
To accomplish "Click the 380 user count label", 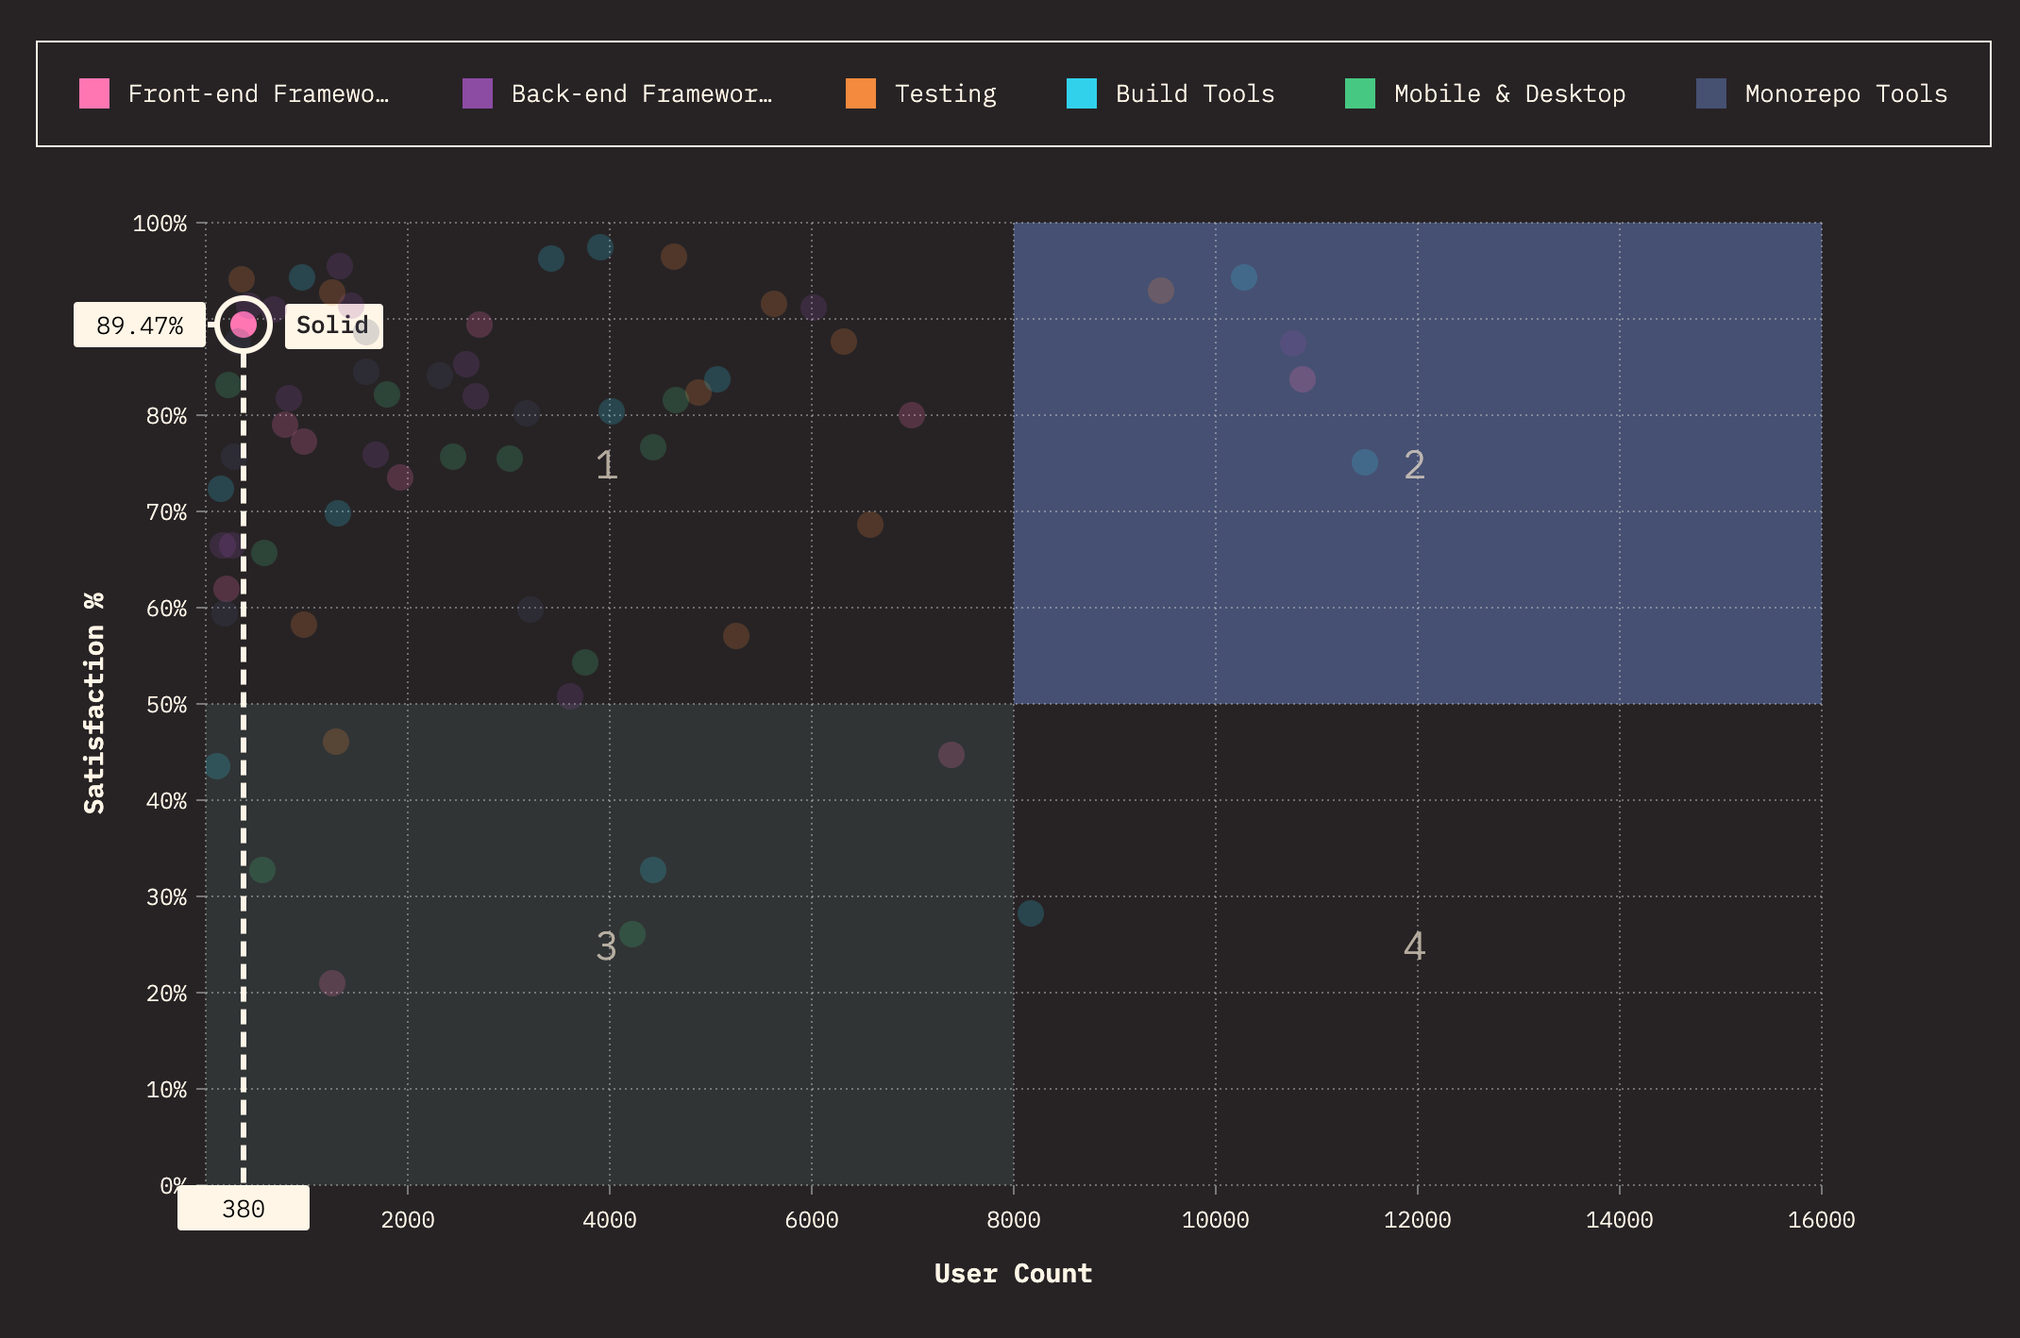I will tap(244, 1209).
